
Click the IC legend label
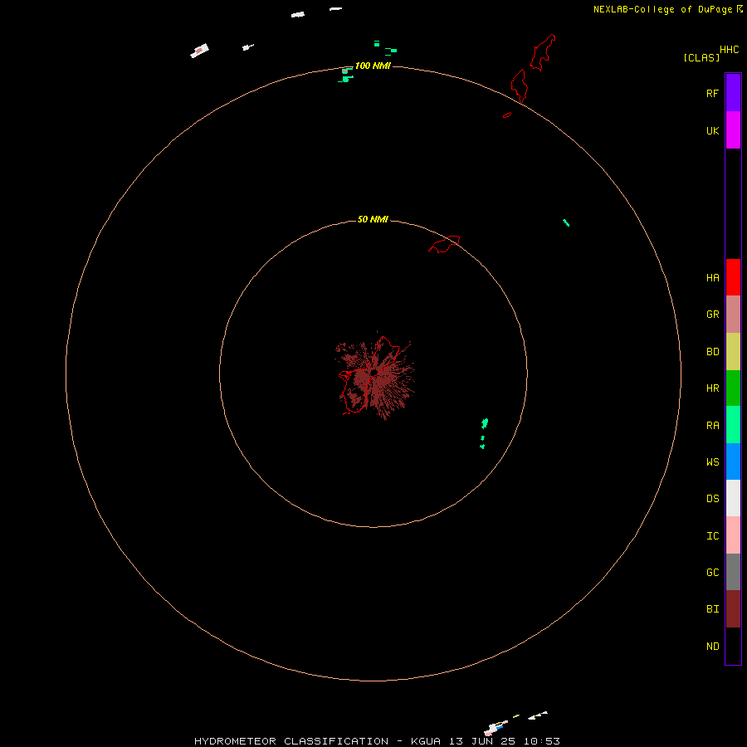[712, 535]
